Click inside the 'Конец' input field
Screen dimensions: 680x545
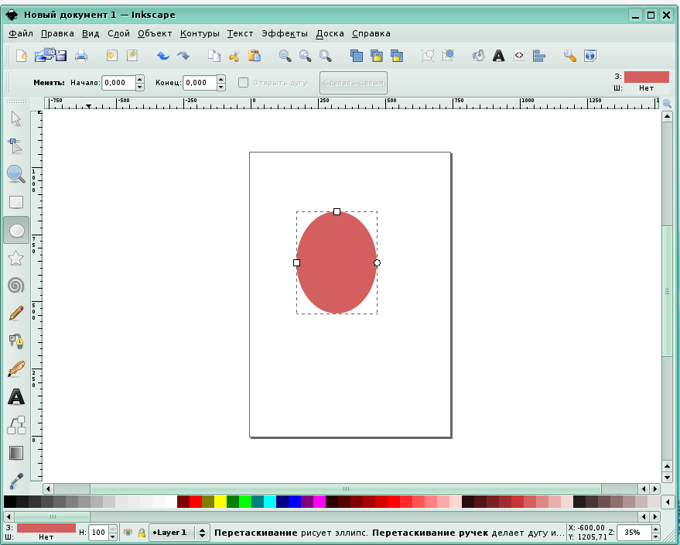coord(198,83)
